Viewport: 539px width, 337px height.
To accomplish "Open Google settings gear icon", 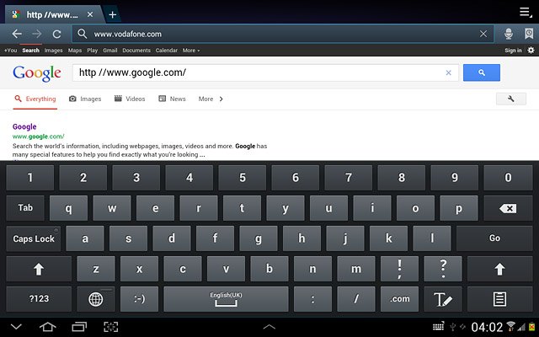I will click(531, 51).
